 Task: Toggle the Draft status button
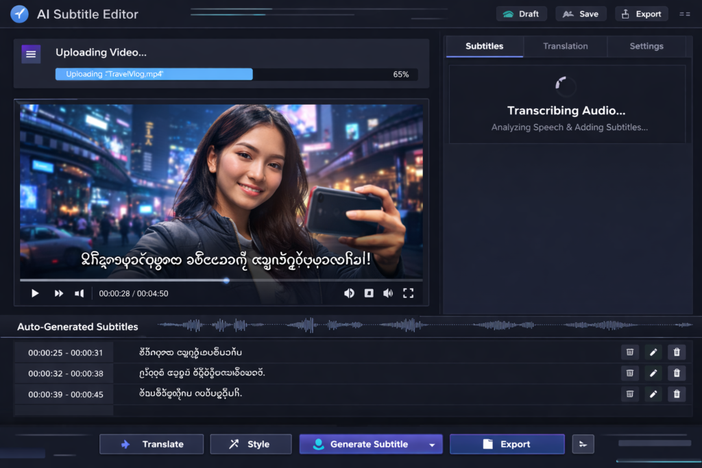pos(522,14)
